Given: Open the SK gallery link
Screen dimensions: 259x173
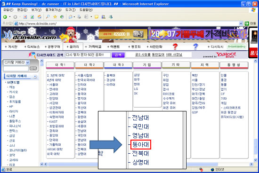Looking at the screenshot, I should tap(136, 94).
